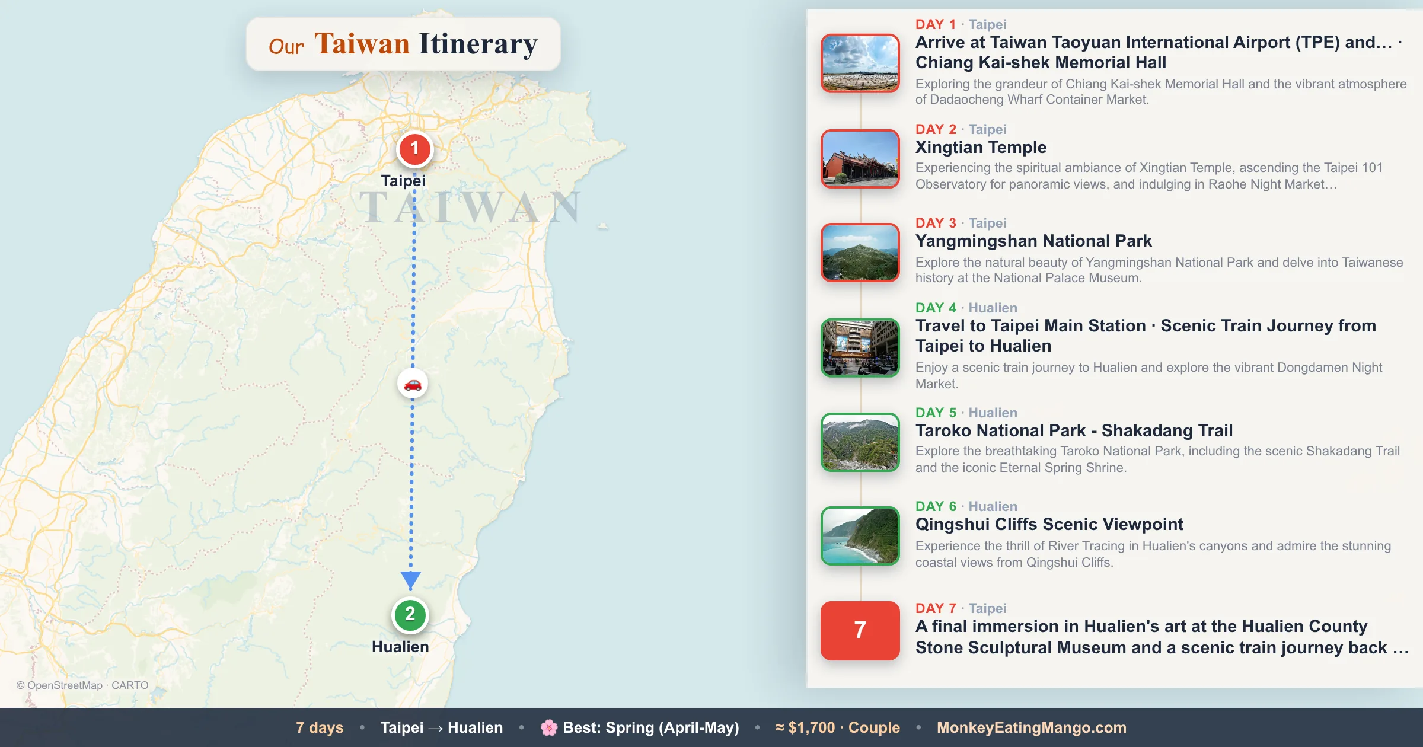1423x747 pixels.
Task: Click the DAY 5 · Hualien label
Action: tap(966, 413)
